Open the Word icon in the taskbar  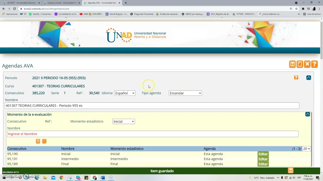[x=102, y=178]
